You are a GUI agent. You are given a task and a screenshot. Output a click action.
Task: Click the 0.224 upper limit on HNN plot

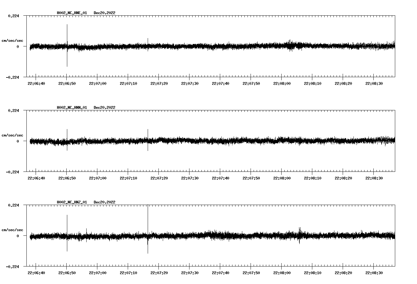[13, 111]
